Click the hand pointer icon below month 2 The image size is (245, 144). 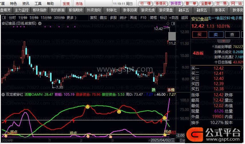tap(88, 136)
